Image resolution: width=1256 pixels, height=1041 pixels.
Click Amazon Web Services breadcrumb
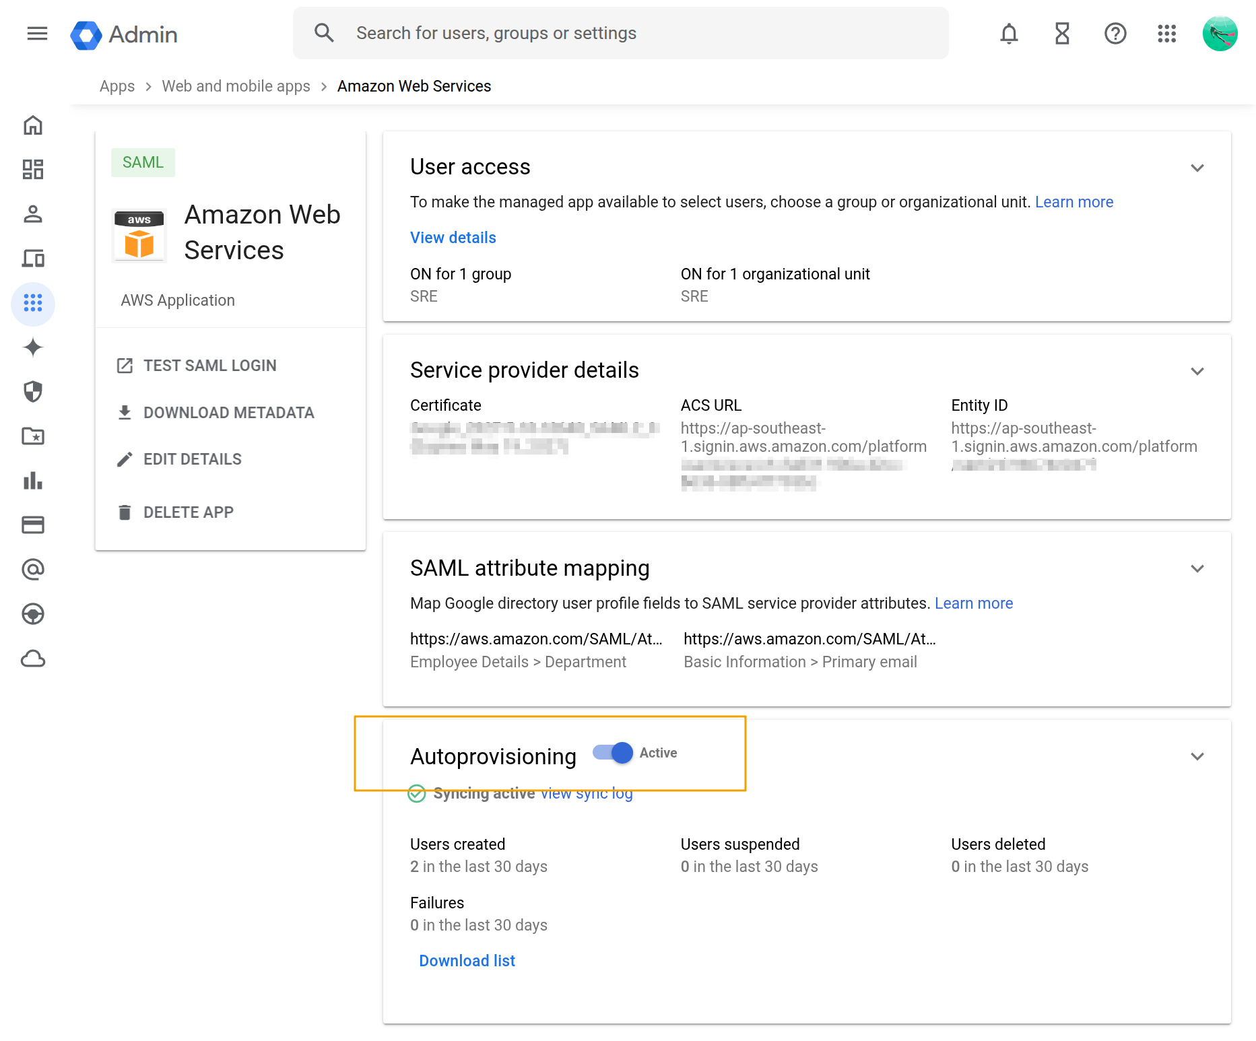(414, 86)
